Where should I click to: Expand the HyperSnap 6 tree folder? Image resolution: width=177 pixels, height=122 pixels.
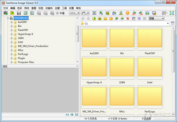point(12,34)
